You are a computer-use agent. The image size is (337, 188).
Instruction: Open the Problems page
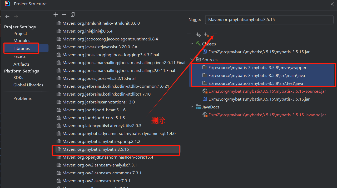click(22, 98)
